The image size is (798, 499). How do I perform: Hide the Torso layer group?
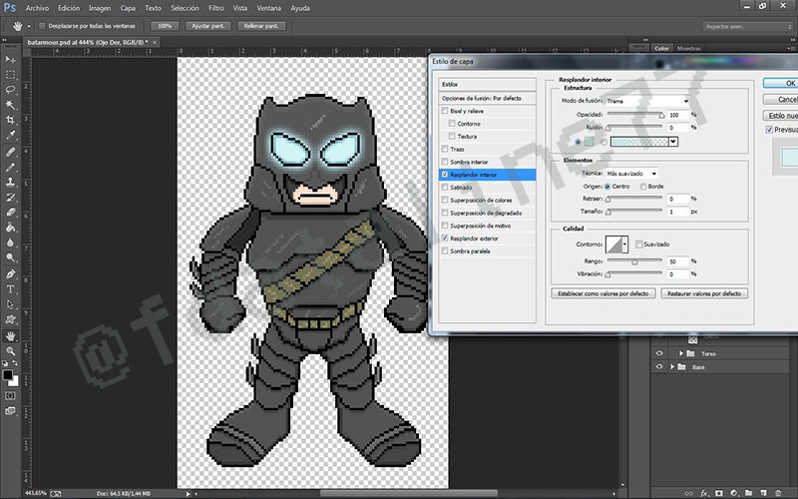[659, 353]
